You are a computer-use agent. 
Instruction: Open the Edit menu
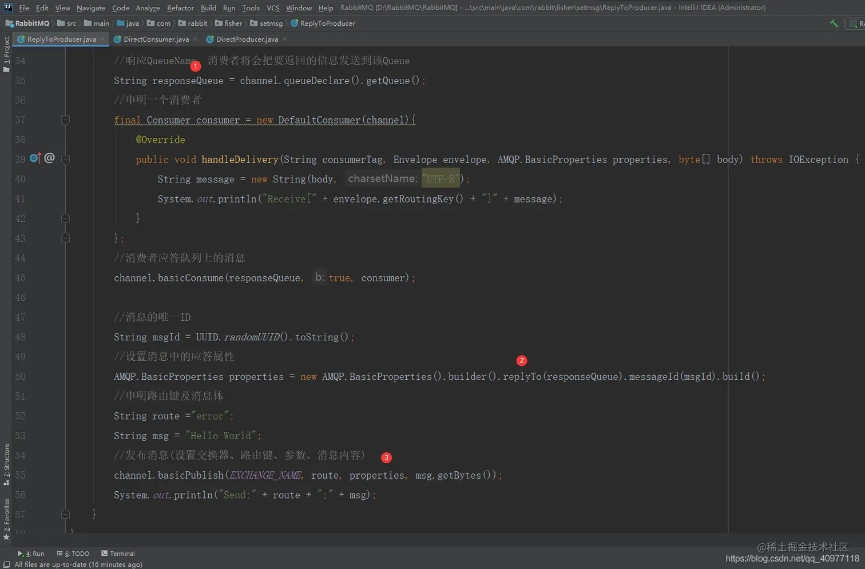pos(42,8)
